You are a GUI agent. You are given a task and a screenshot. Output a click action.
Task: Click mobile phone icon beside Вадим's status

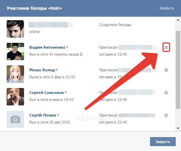point(81,54)
